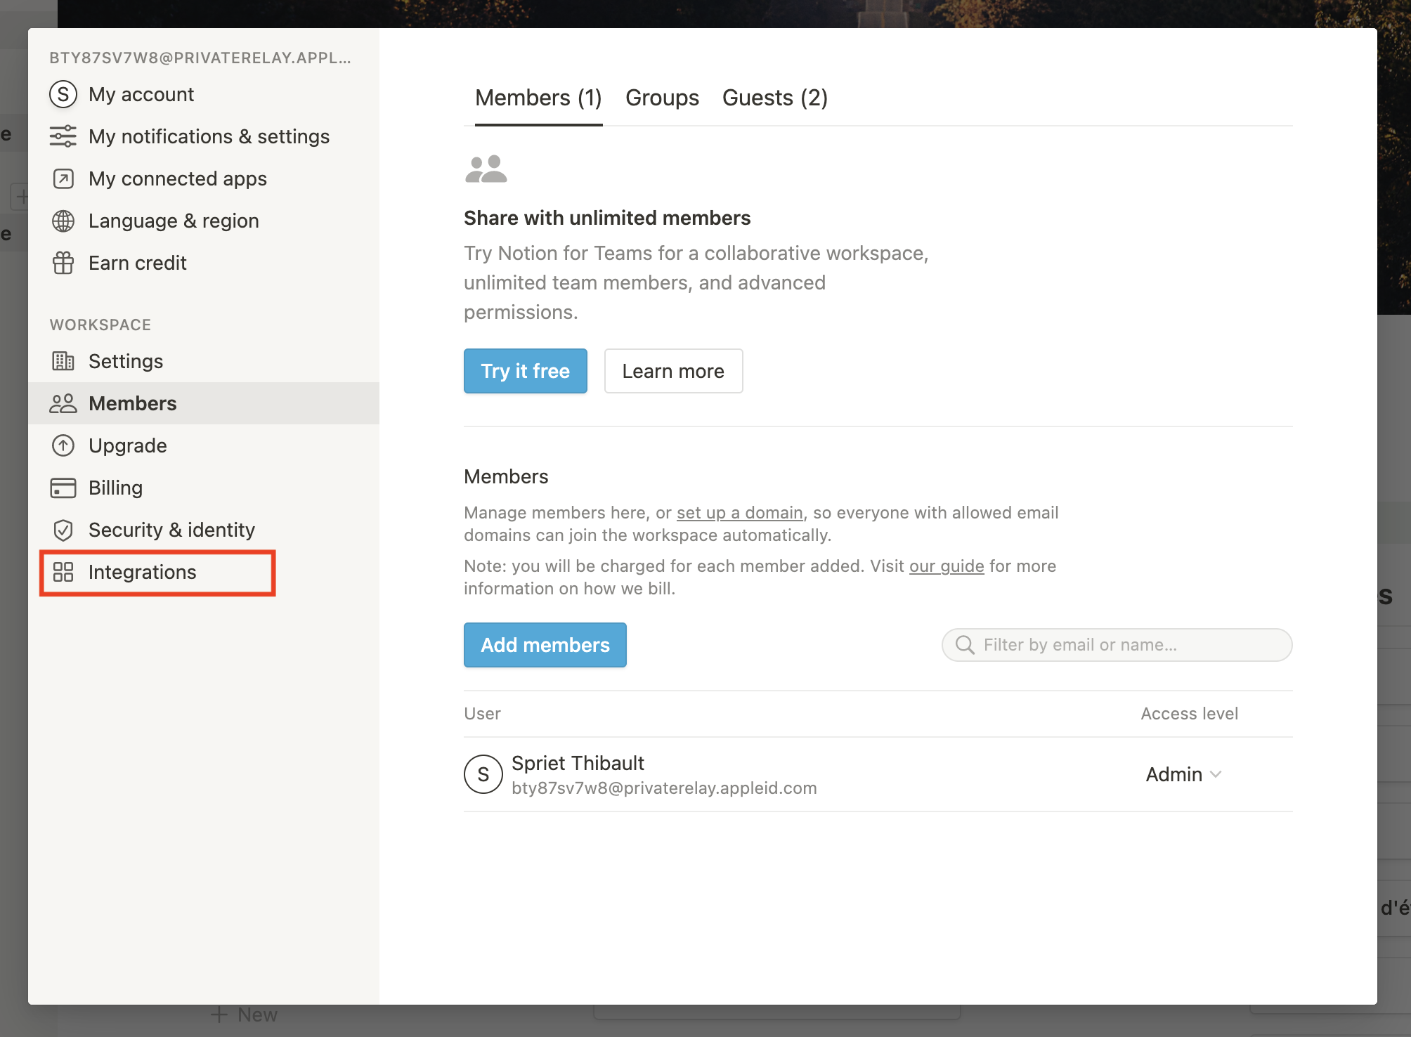Viewport: 1411px width, 1037px height.
Task: Click the Try it free button
Action: (525, 371)
